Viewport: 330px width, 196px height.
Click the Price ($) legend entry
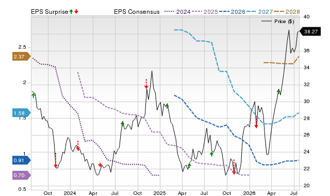pyautogui.click(x=278, y=22)
